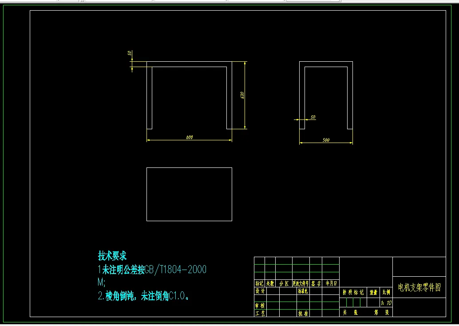Image resolution: width=459 pixels, height=326 pixels.
Task: Click the 比例 label in title block
Action: [x=386, y=292]
